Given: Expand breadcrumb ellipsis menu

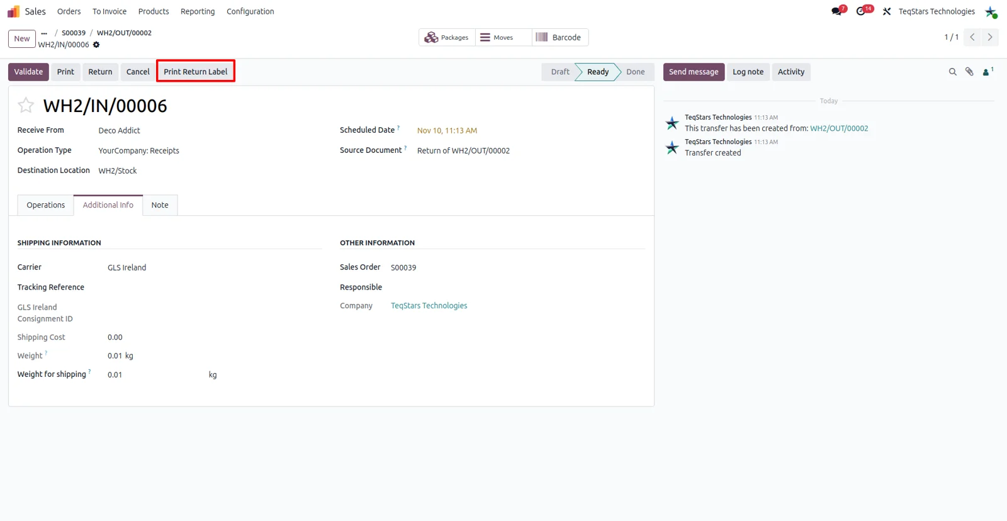Looking at the screenshot, I should (x=44, y=33).
